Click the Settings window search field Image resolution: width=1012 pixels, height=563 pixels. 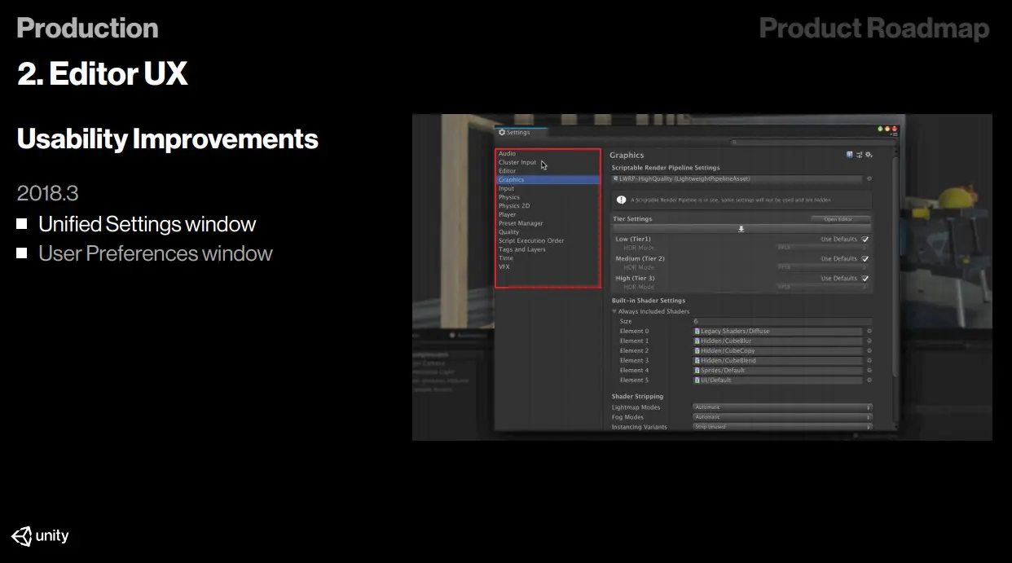click(812, 142)
